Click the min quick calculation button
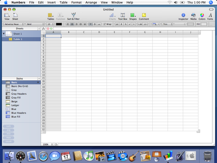The height and width of the screenshot is (163, 217). (9, 134)
